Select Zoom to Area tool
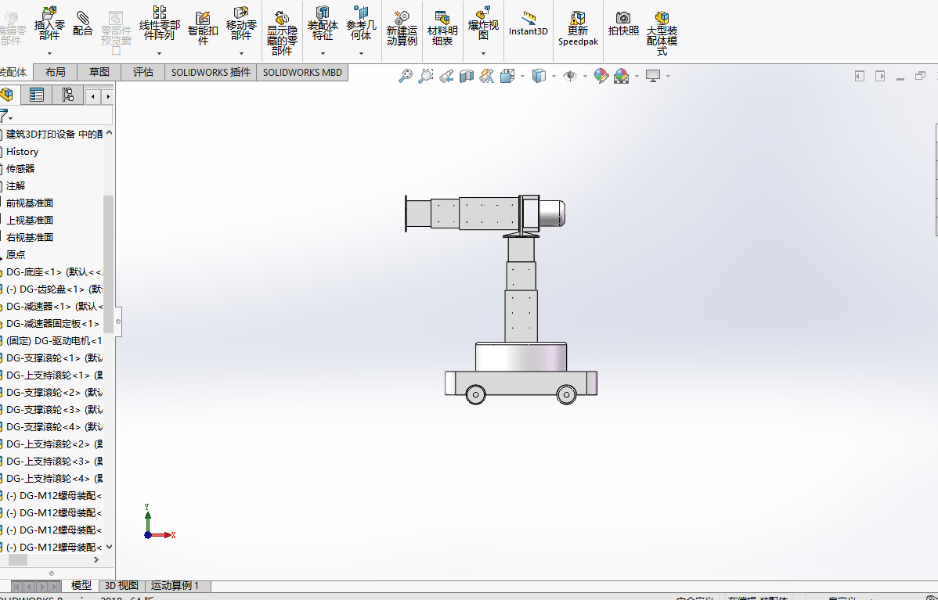 point(425,76)
